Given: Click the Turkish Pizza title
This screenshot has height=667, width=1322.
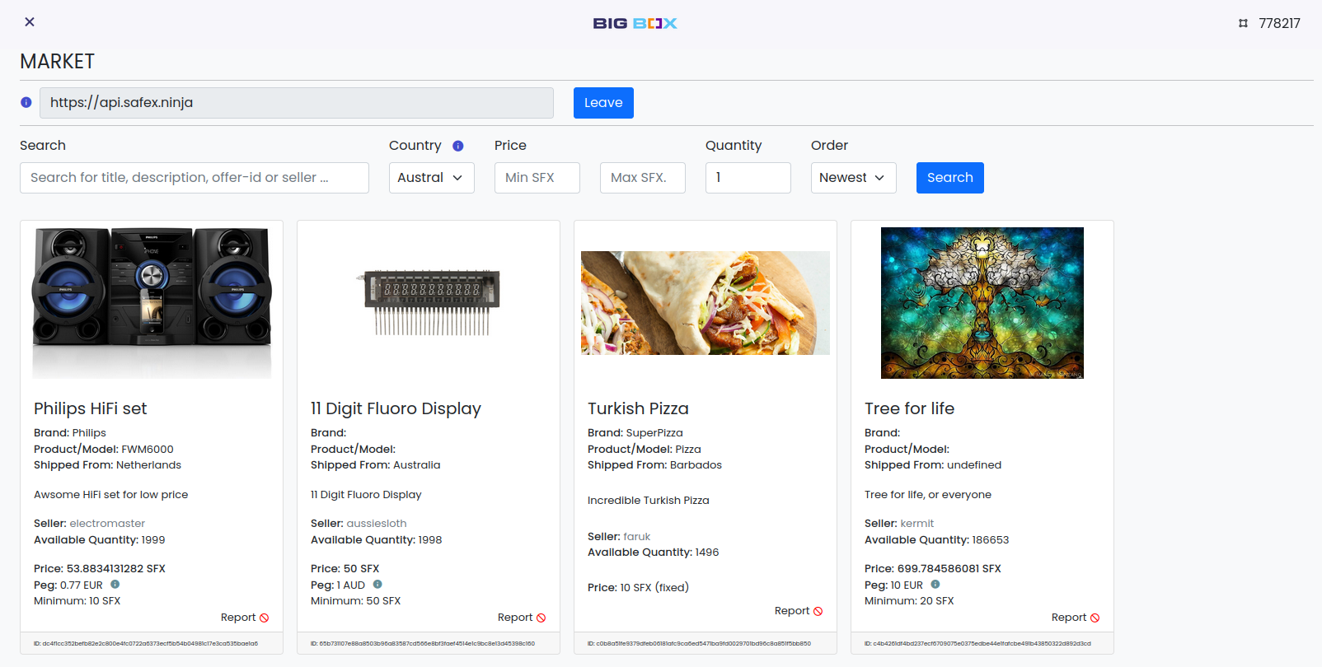Looking at the screenshot, I should pyautogui.click(x=638, y=408).
